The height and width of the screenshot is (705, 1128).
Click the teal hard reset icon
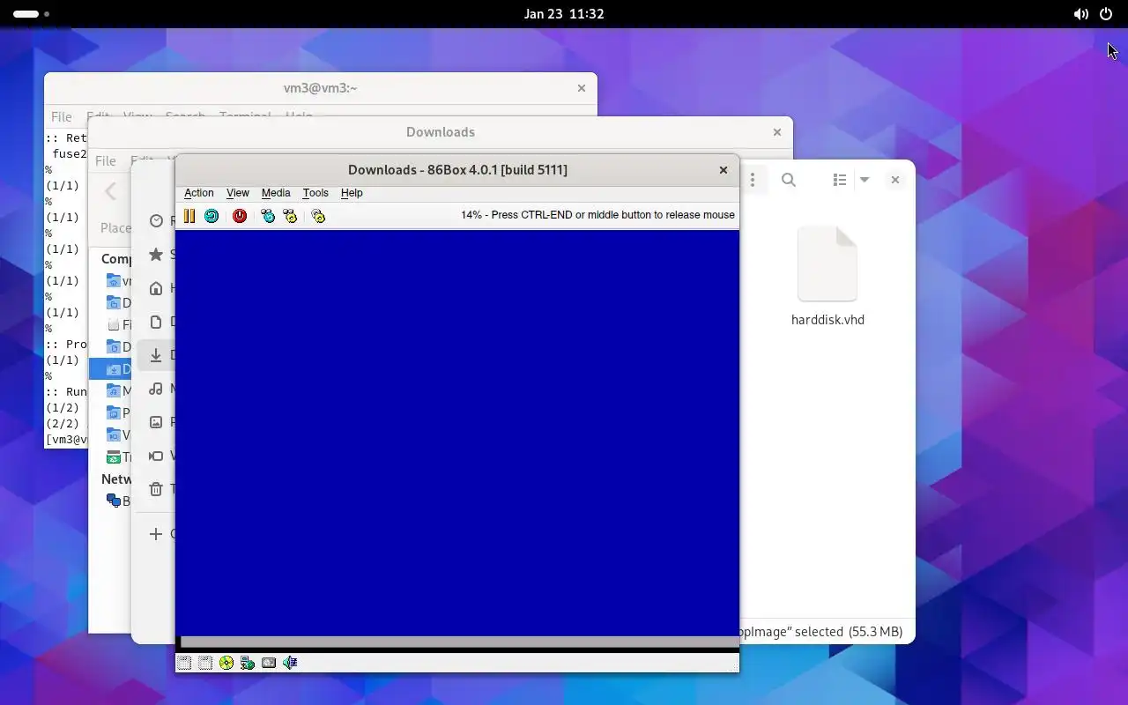coord(211,216)
